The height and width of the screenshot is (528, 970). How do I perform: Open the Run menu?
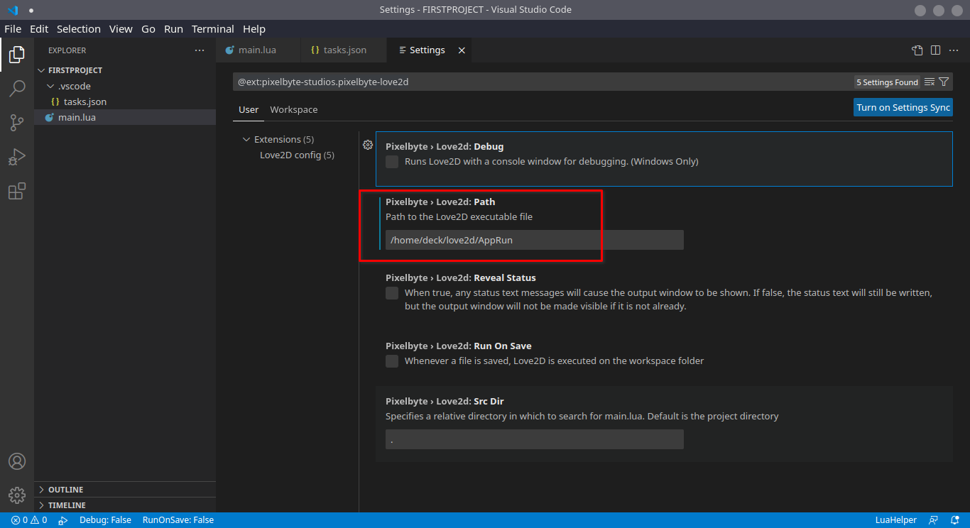click(x=173, y=29)
